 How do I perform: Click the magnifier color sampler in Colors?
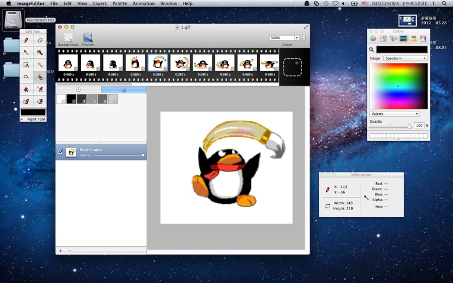[x=371, y=50]
